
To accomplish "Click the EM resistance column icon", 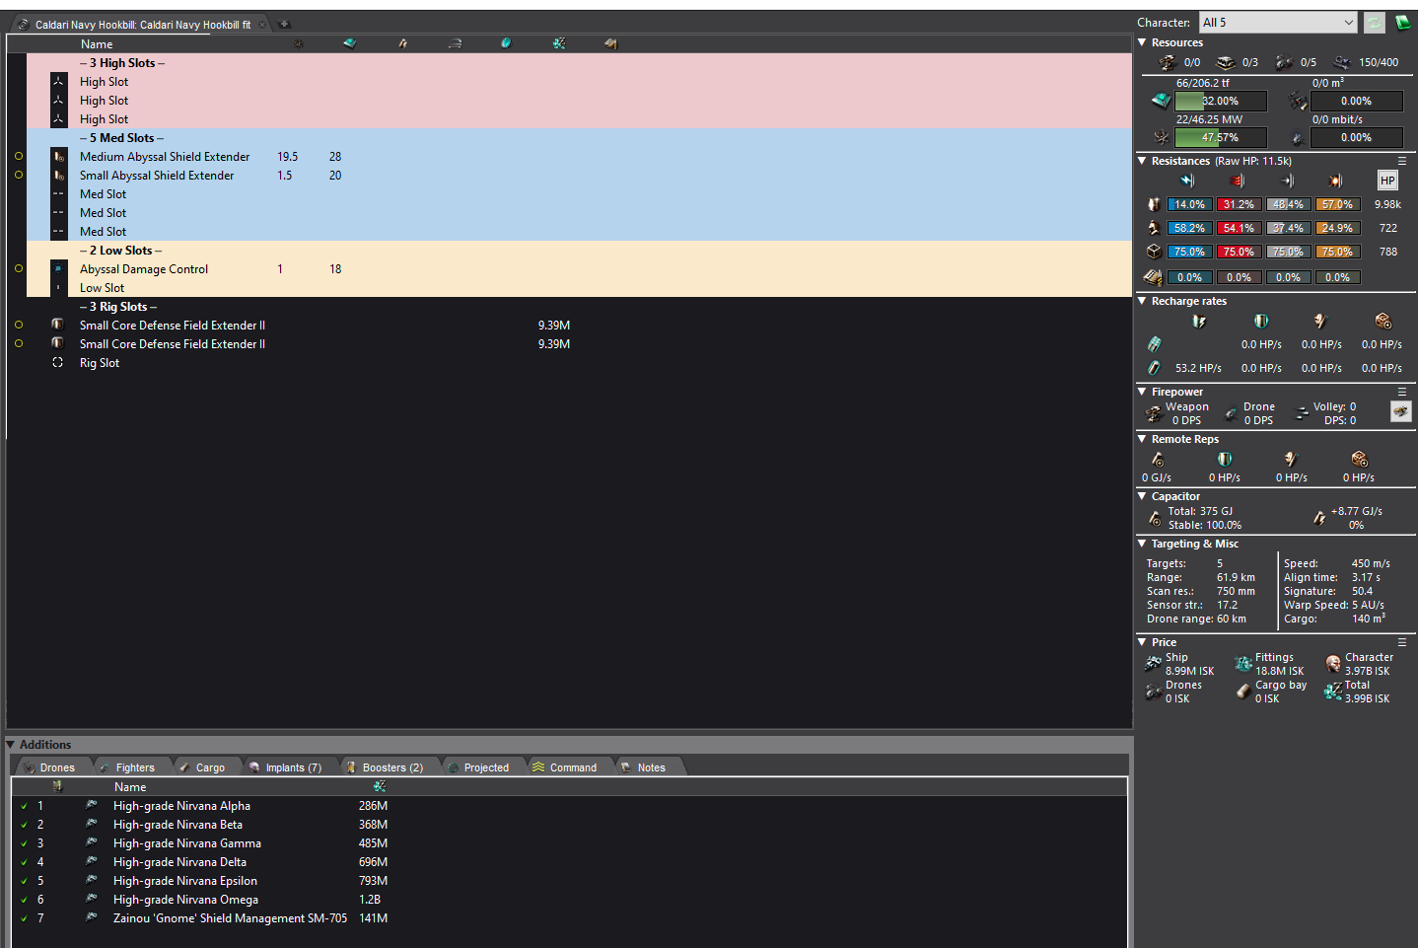I will [x=1187, y=181].
